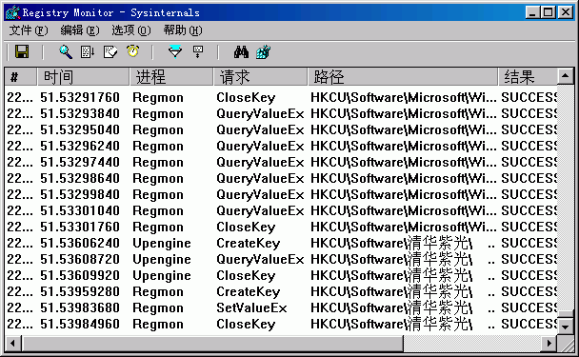The width and height of the screenshot is (579, 357).
Task: Click QueryValueEx in the 51.53301040 row
Action: [260, 210]
